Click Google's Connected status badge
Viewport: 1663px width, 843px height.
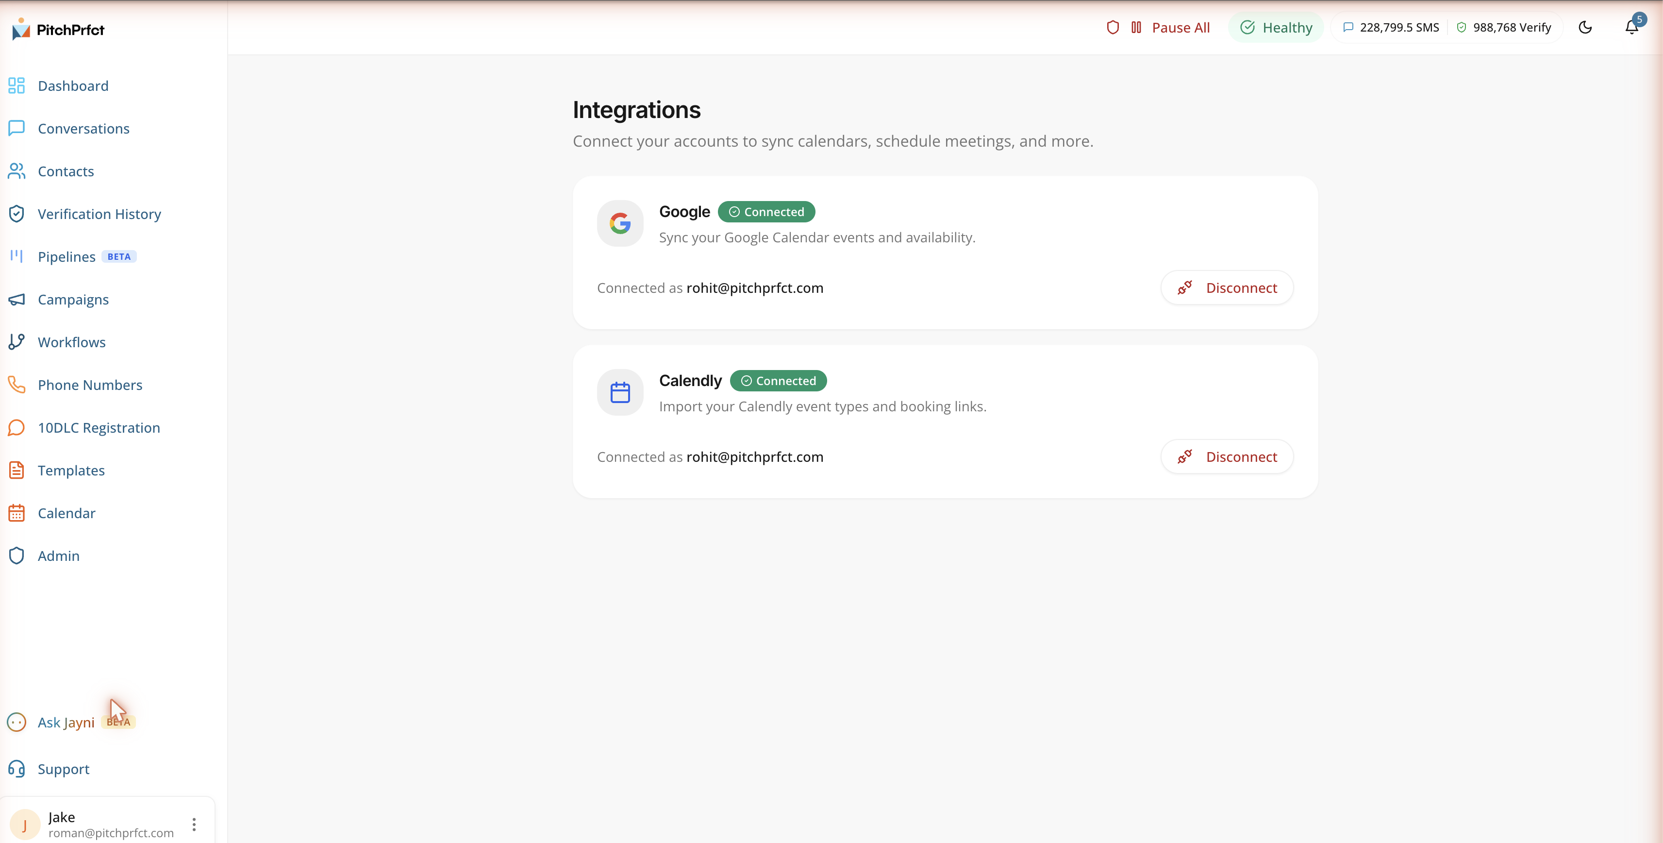pyautogui.click(x=766, y=212)
